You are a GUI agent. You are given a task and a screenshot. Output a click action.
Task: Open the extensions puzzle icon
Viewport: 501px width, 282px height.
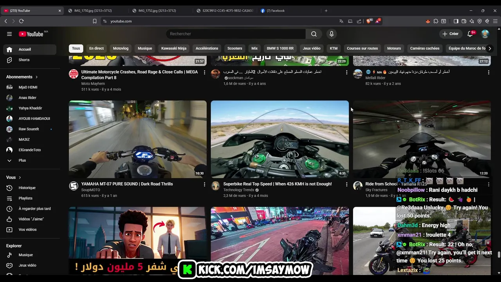tap(436, 21)
